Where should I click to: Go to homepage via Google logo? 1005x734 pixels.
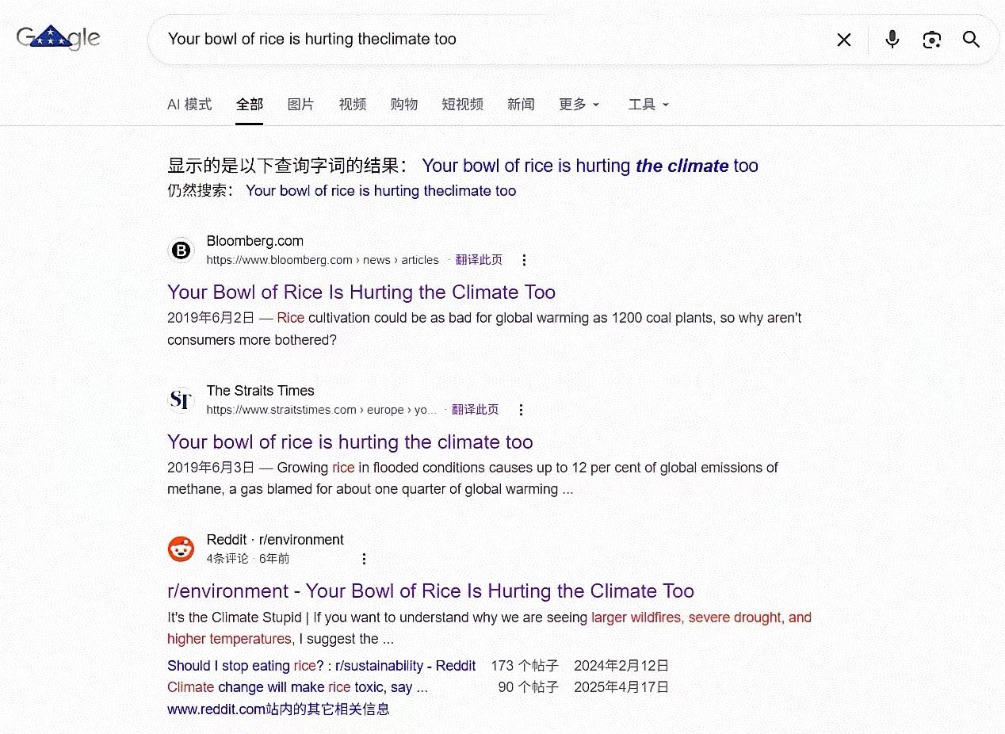(x=59, y=38)
